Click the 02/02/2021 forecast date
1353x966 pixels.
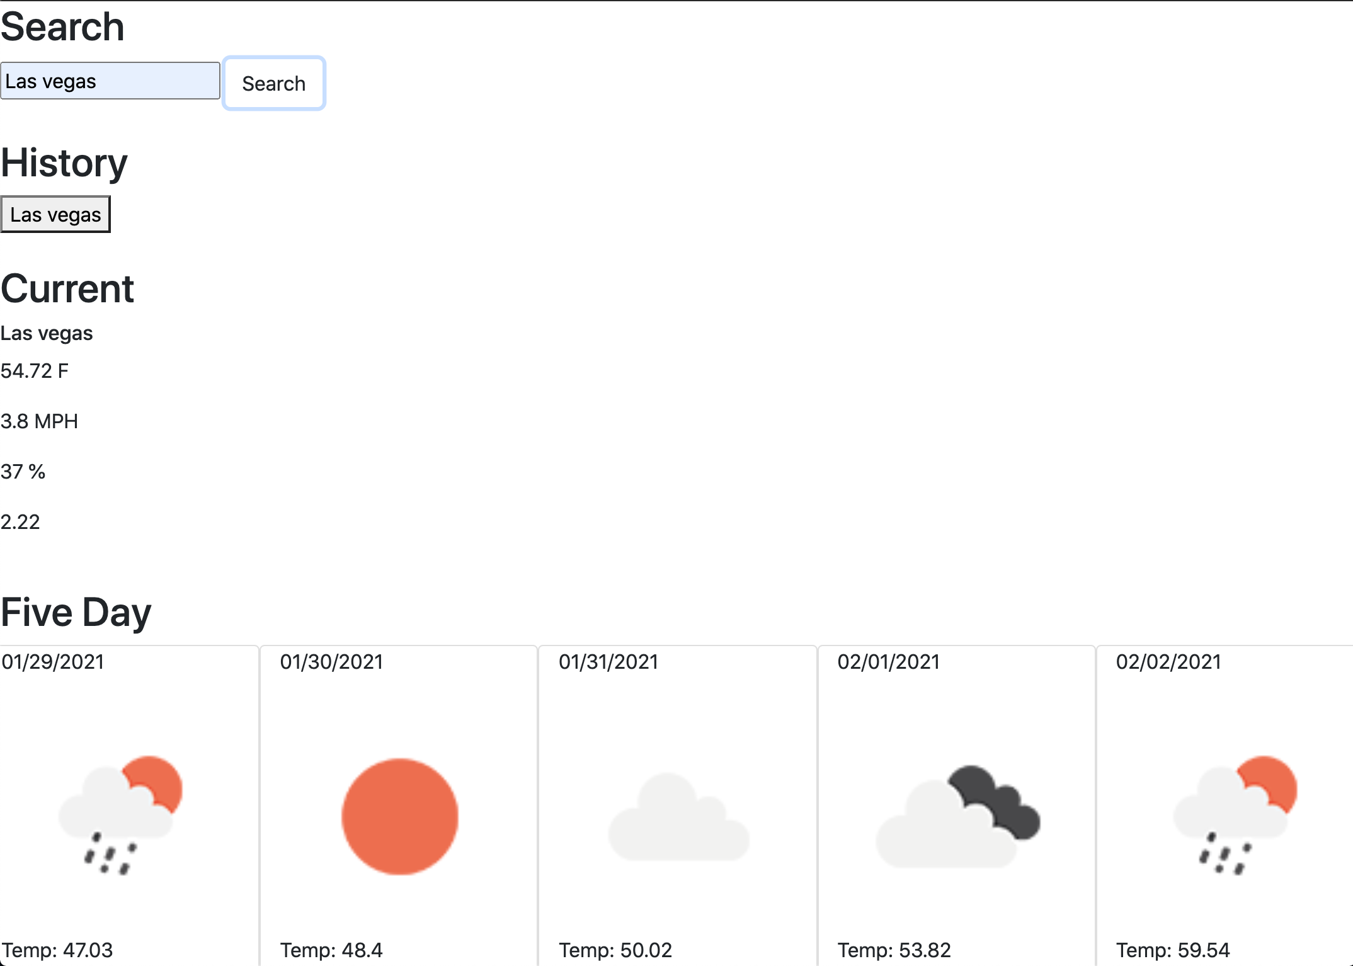1168,662
